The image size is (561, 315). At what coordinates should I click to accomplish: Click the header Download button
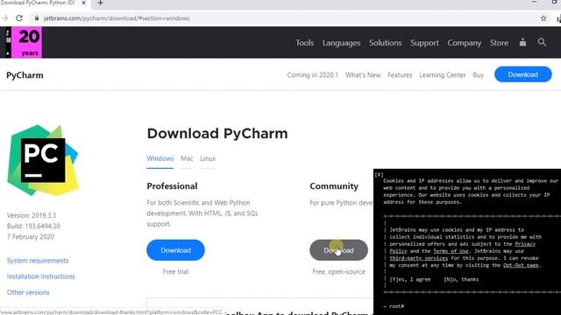pos(523,74)
